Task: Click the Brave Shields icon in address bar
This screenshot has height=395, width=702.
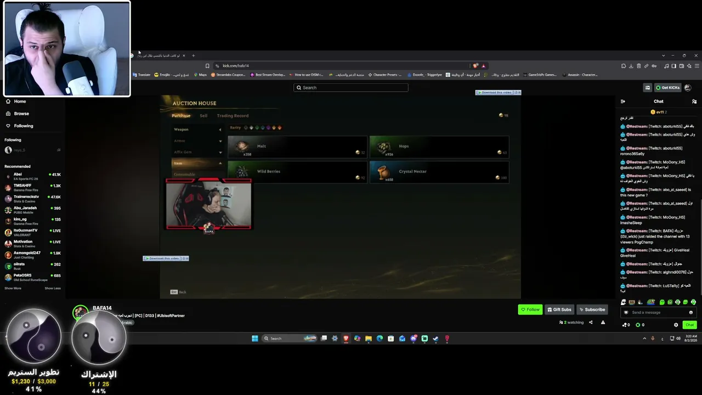Action: [x=476, y=66]
